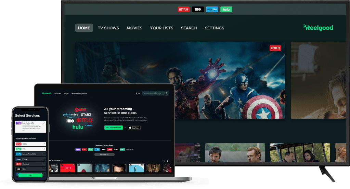Click the next arrow on the laptop carousel
This screenshot has height=189, width=350.
(x=168, y=161)
